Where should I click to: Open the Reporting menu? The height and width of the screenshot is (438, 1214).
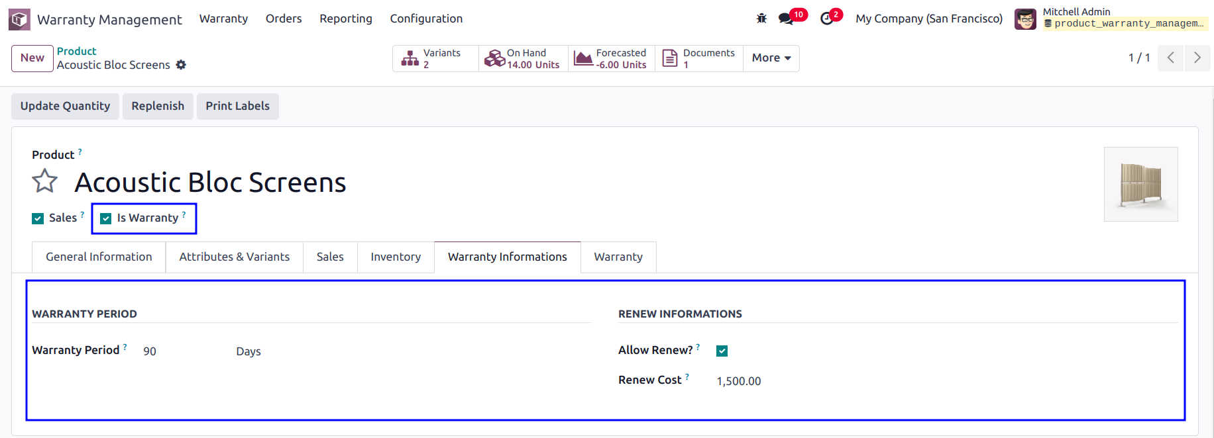coord(346,19)
